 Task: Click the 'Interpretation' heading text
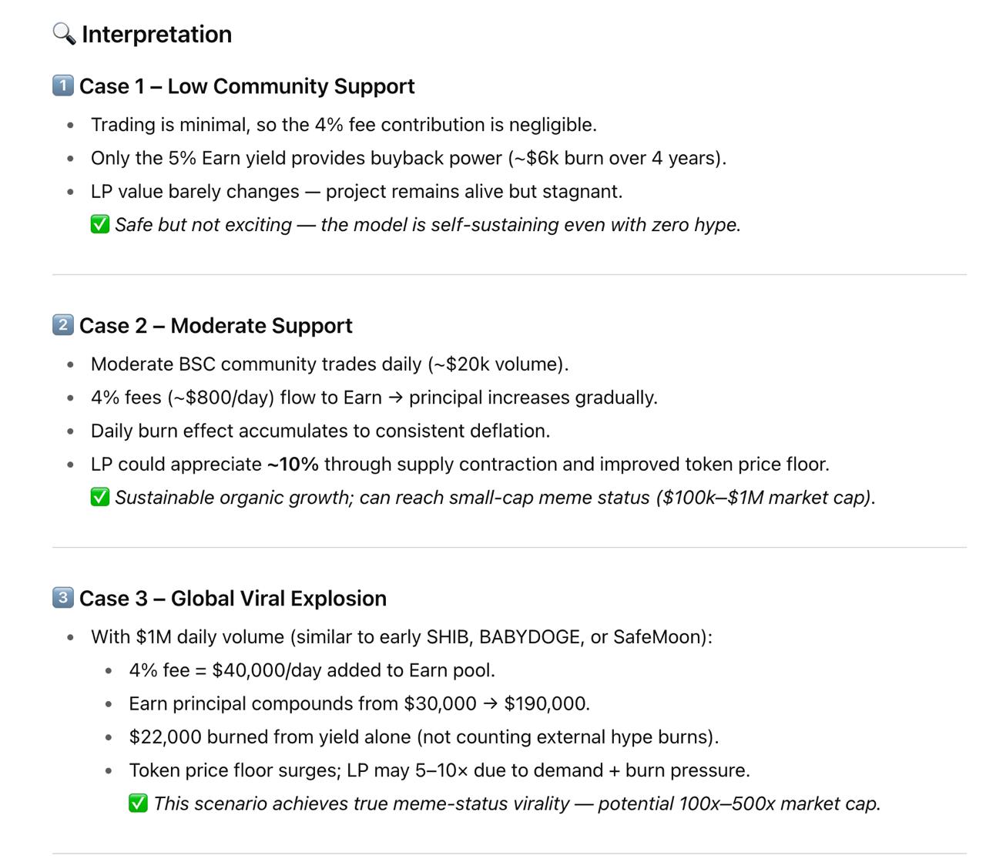[156, 35]
